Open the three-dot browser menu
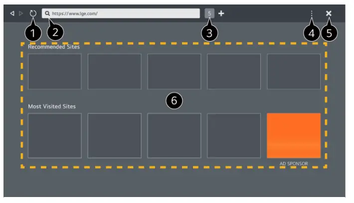Viewport: 354px width, 203px height. [312, 13]
